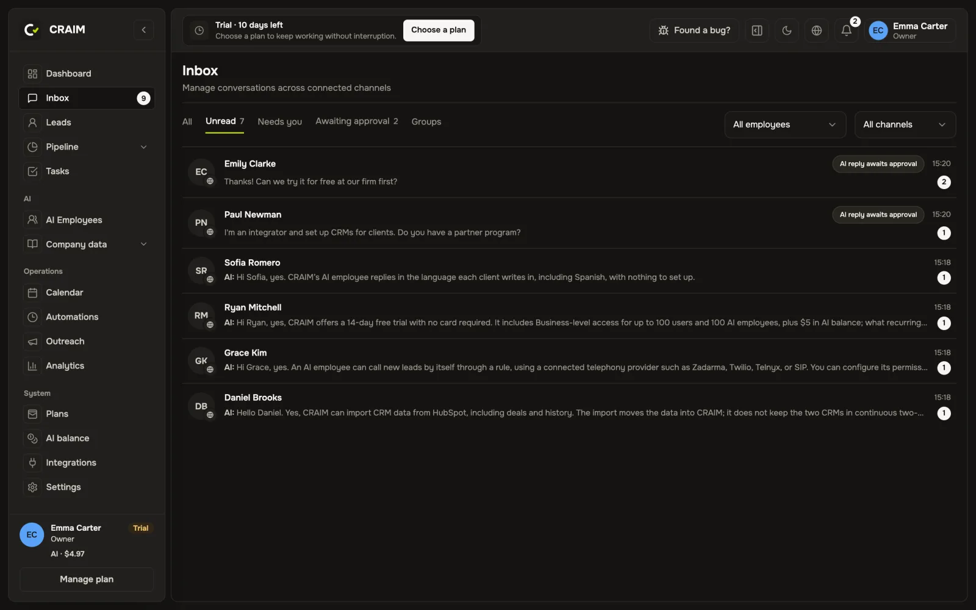Viewport: 976px width, 610px height.
Task: Click the Automations clock icon
Action: tap(32, 317)
